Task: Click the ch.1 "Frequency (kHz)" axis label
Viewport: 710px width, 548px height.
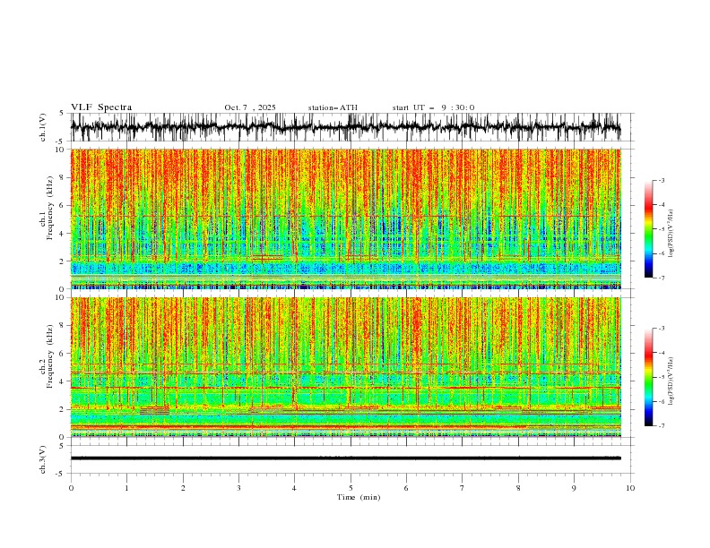Action: pos(50,207)
